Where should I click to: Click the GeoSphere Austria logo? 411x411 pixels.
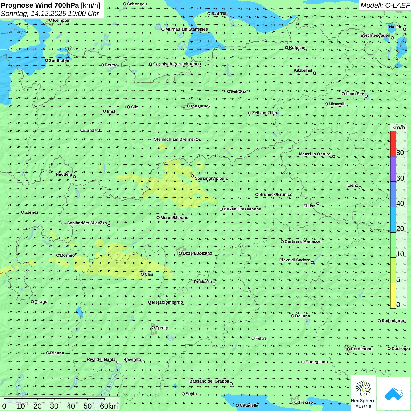point(363,393)
